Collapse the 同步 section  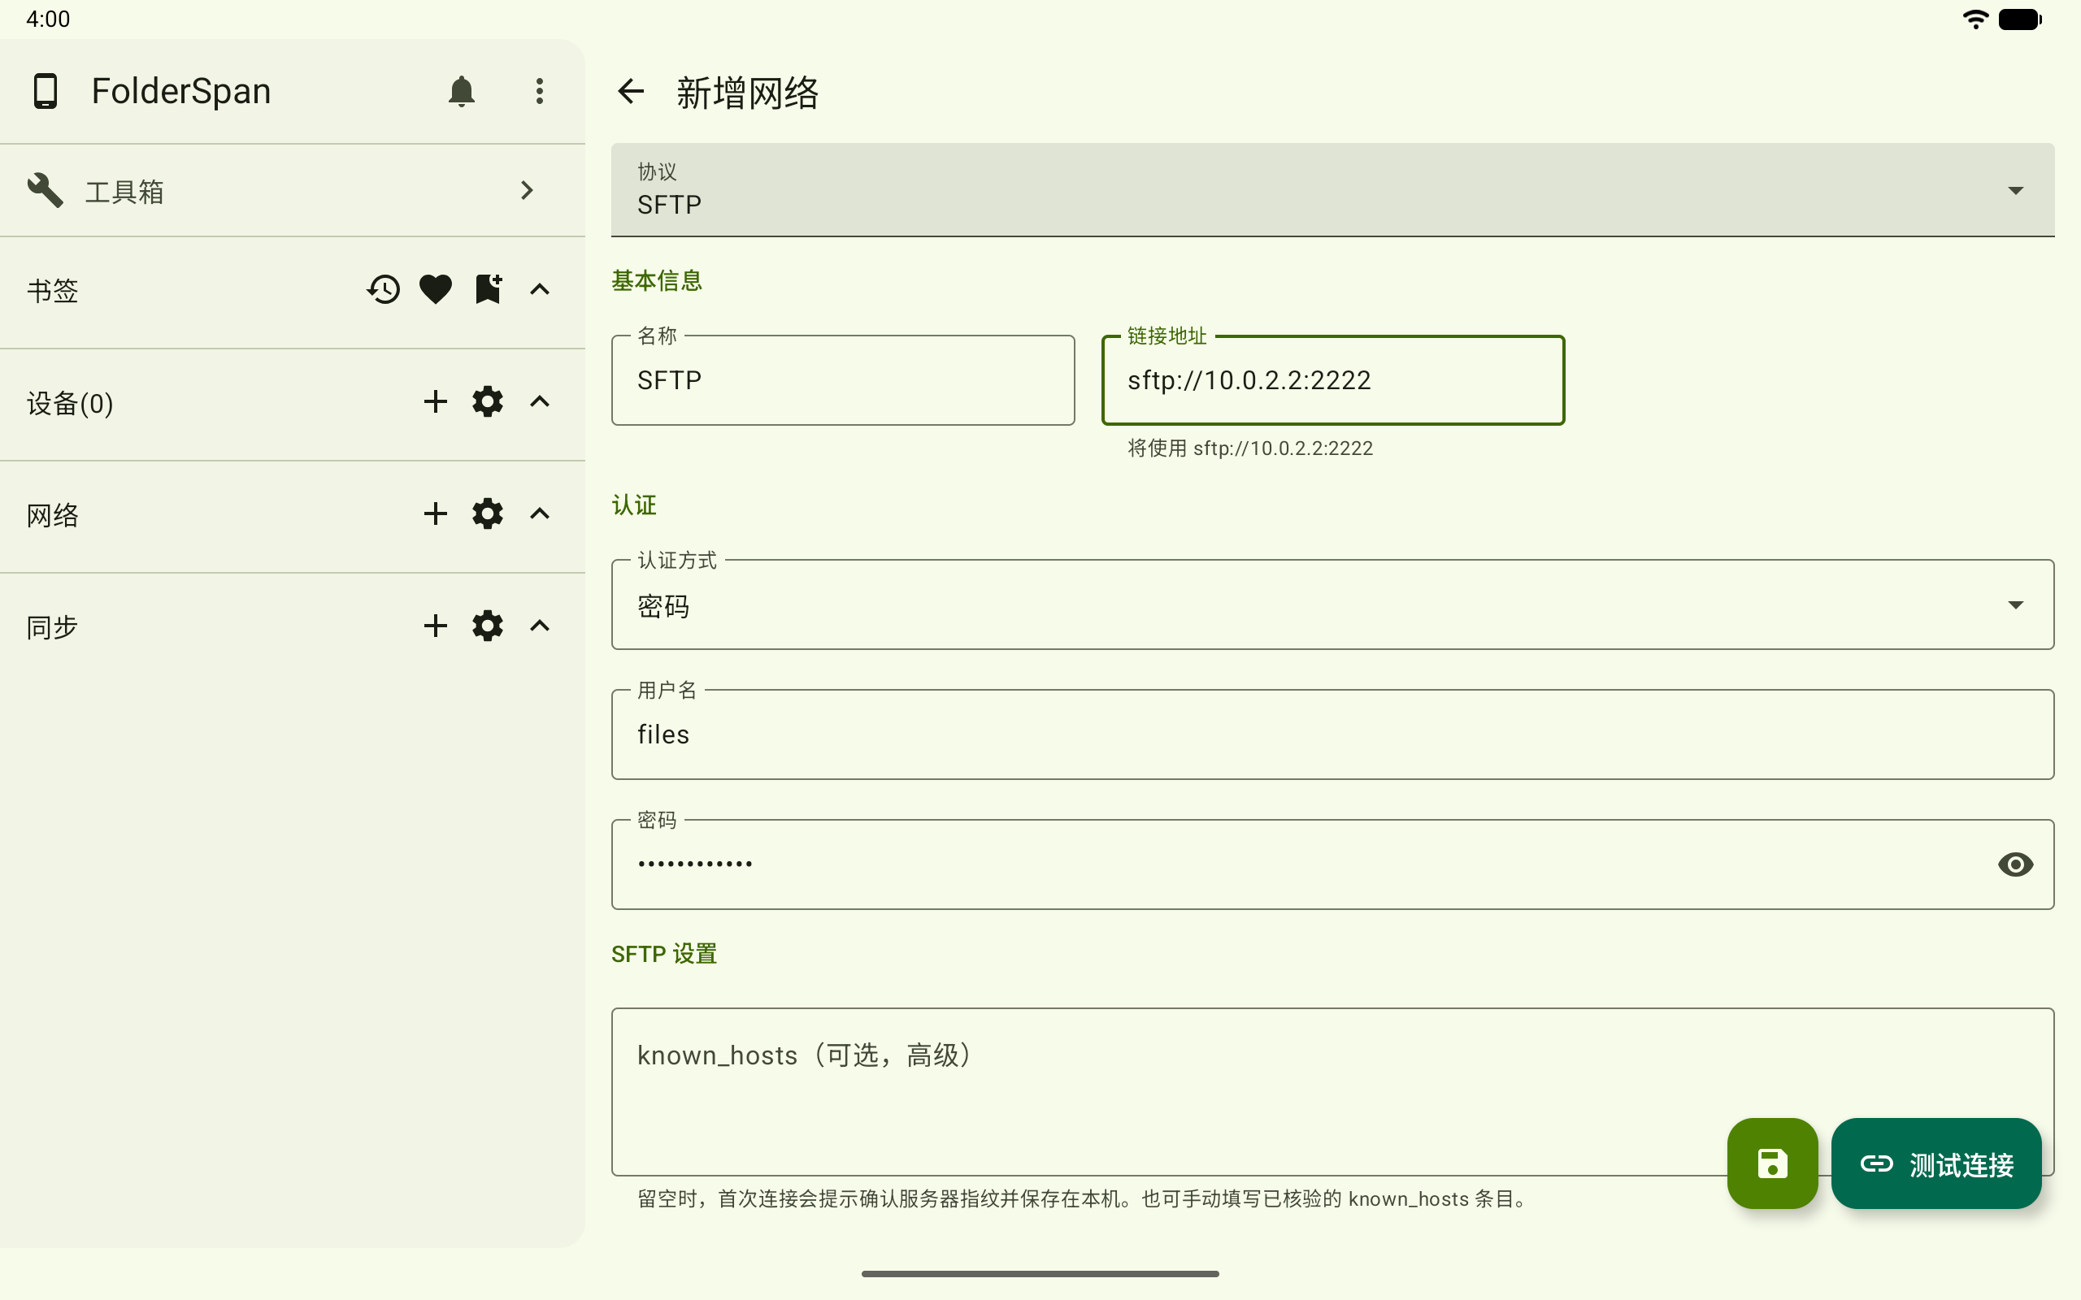(x=539, y=625)
